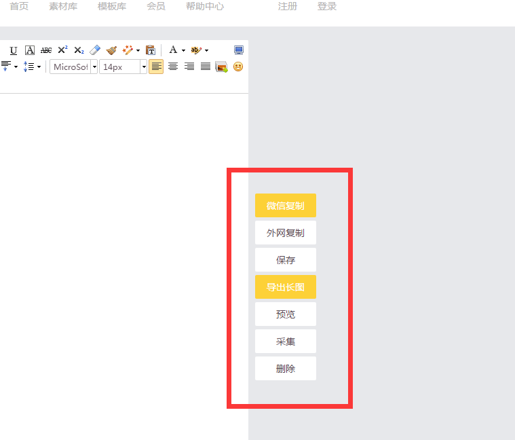Insert multiple images icon

[222, 67]
